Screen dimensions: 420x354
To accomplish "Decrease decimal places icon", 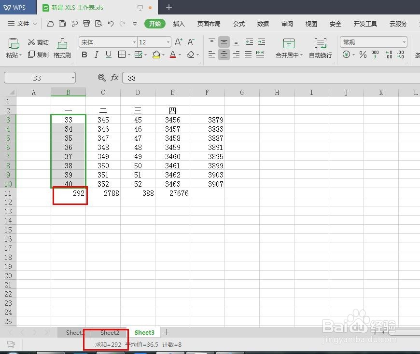I will pyautogui.click(x=401, y=54).
